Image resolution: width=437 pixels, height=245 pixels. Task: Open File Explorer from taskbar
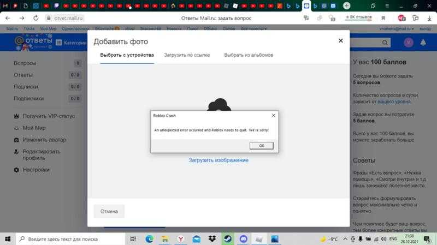(x=165, y=239)
